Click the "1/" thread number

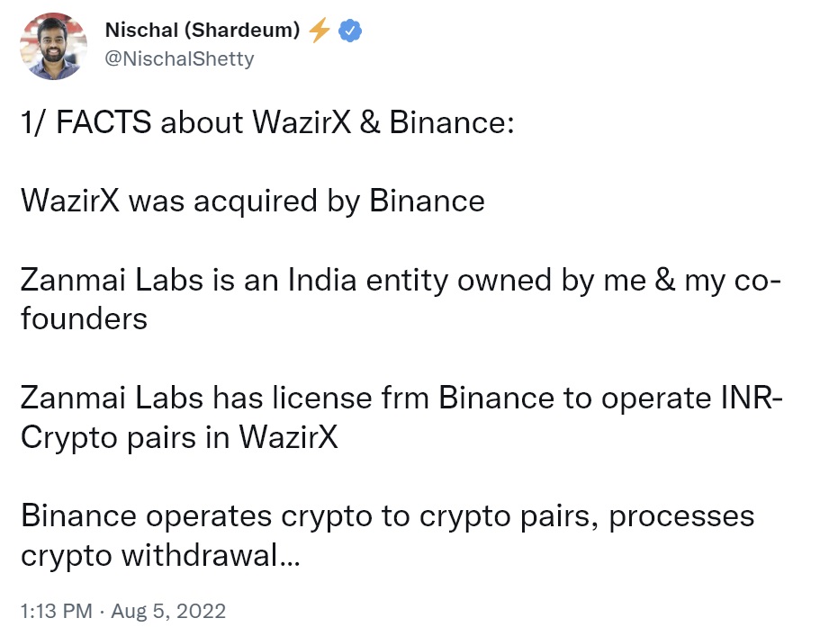(34, 122)
